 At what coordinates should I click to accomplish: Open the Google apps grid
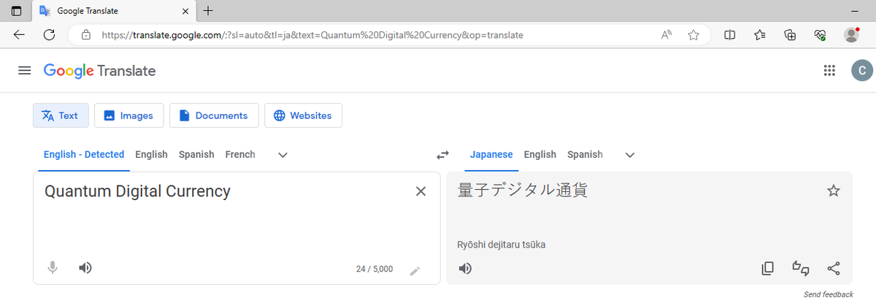[x=829, y=71]
